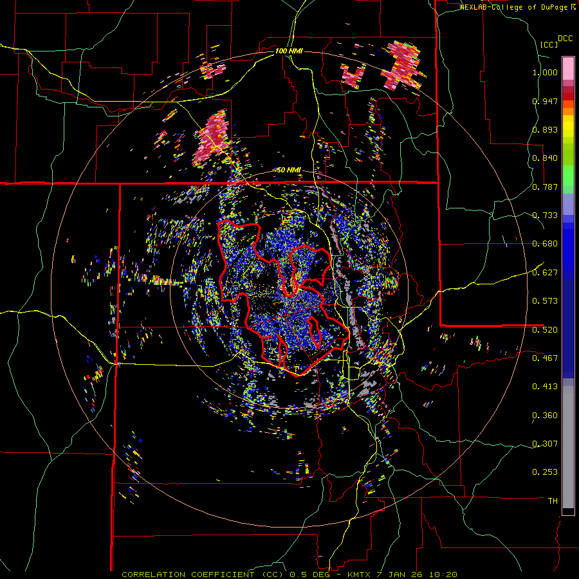Image resolution: width=579 pixels, height=579 pixels.
Task: Click the 0.5 DEG elevation angle text
Action: click(x=311, y=574)
